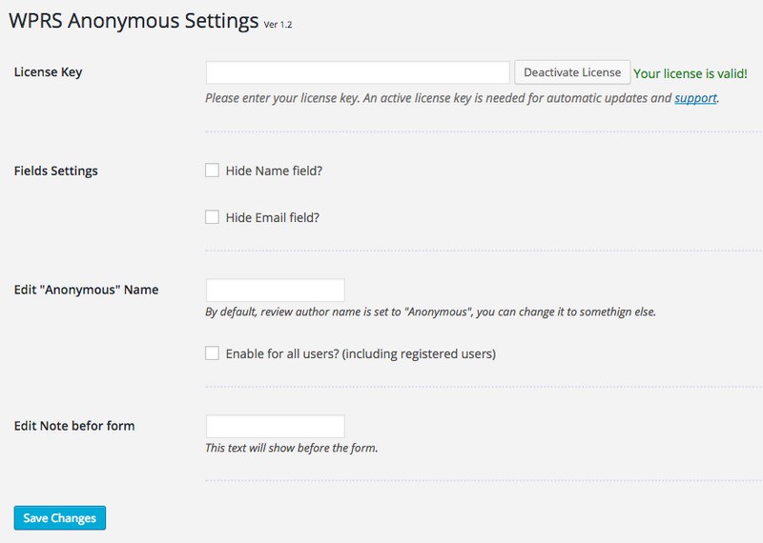Viewport: 763px width, 543px height.
Task: Click the 'Your license is valid!' message
Action: [690, 73]
